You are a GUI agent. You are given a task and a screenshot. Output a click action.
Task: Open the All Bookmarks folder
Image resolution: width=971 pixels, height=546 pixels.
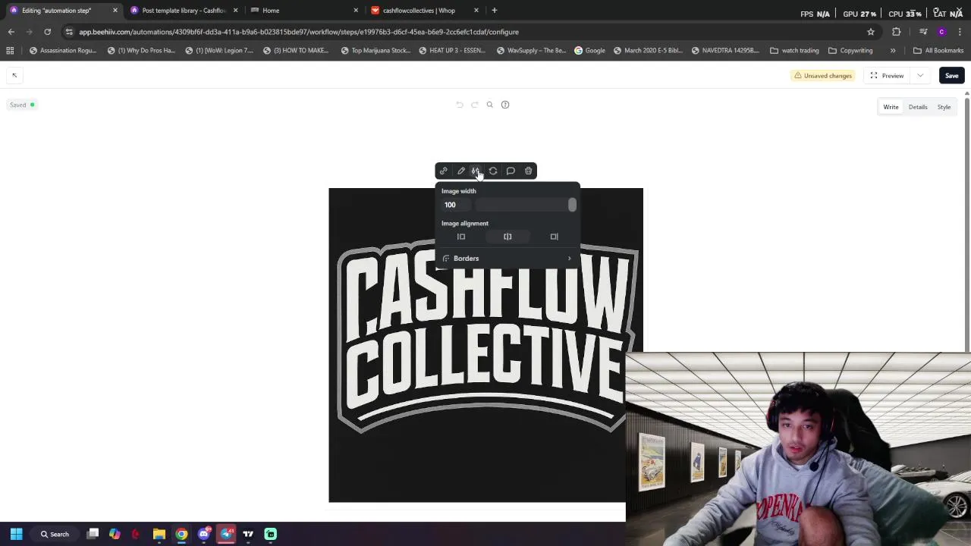pos(938,51)
